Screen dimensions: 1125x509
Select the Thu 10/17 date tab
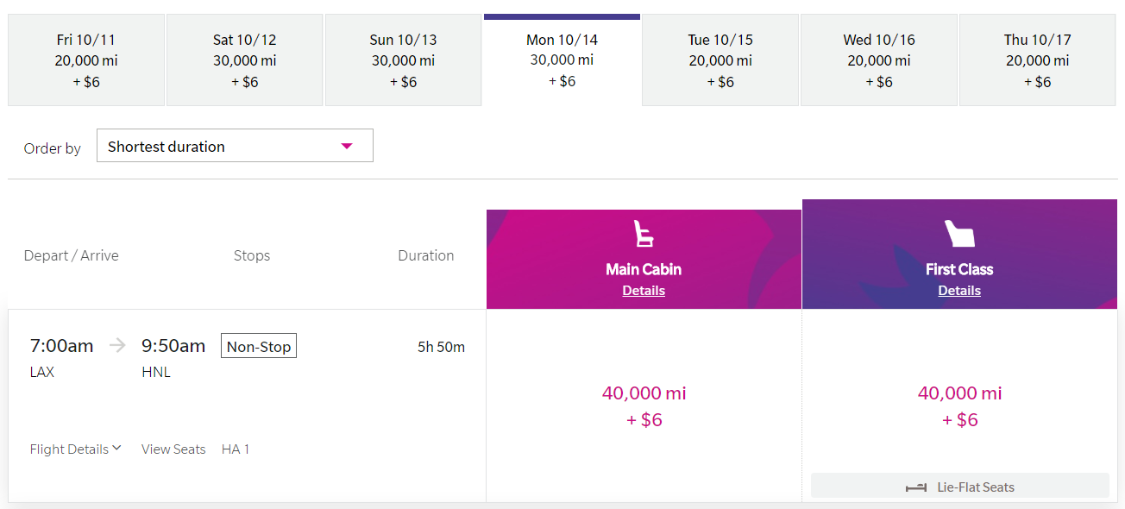click(1037, 60)
